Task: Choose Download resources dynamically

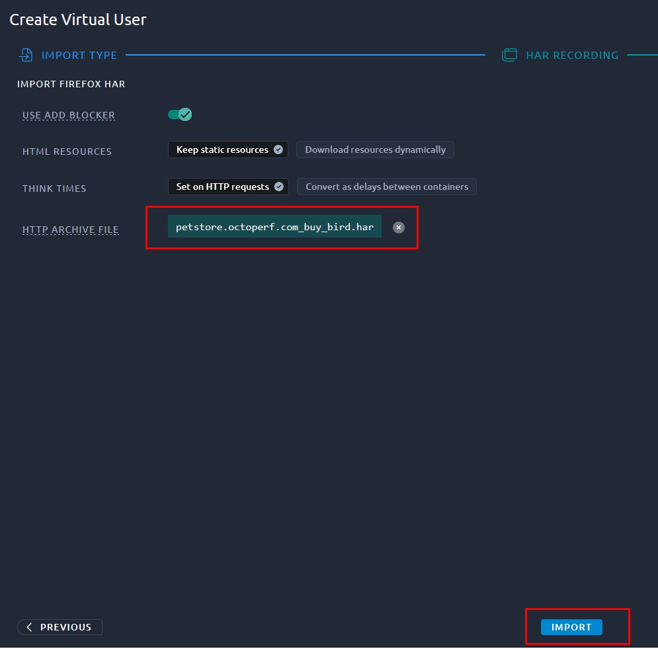Action: 375,150
